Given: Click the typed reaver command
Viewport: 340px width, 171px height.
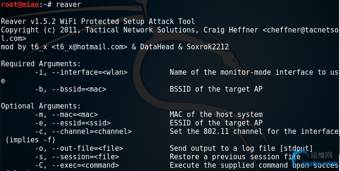Looking at the screenshot, I should 68,4.
